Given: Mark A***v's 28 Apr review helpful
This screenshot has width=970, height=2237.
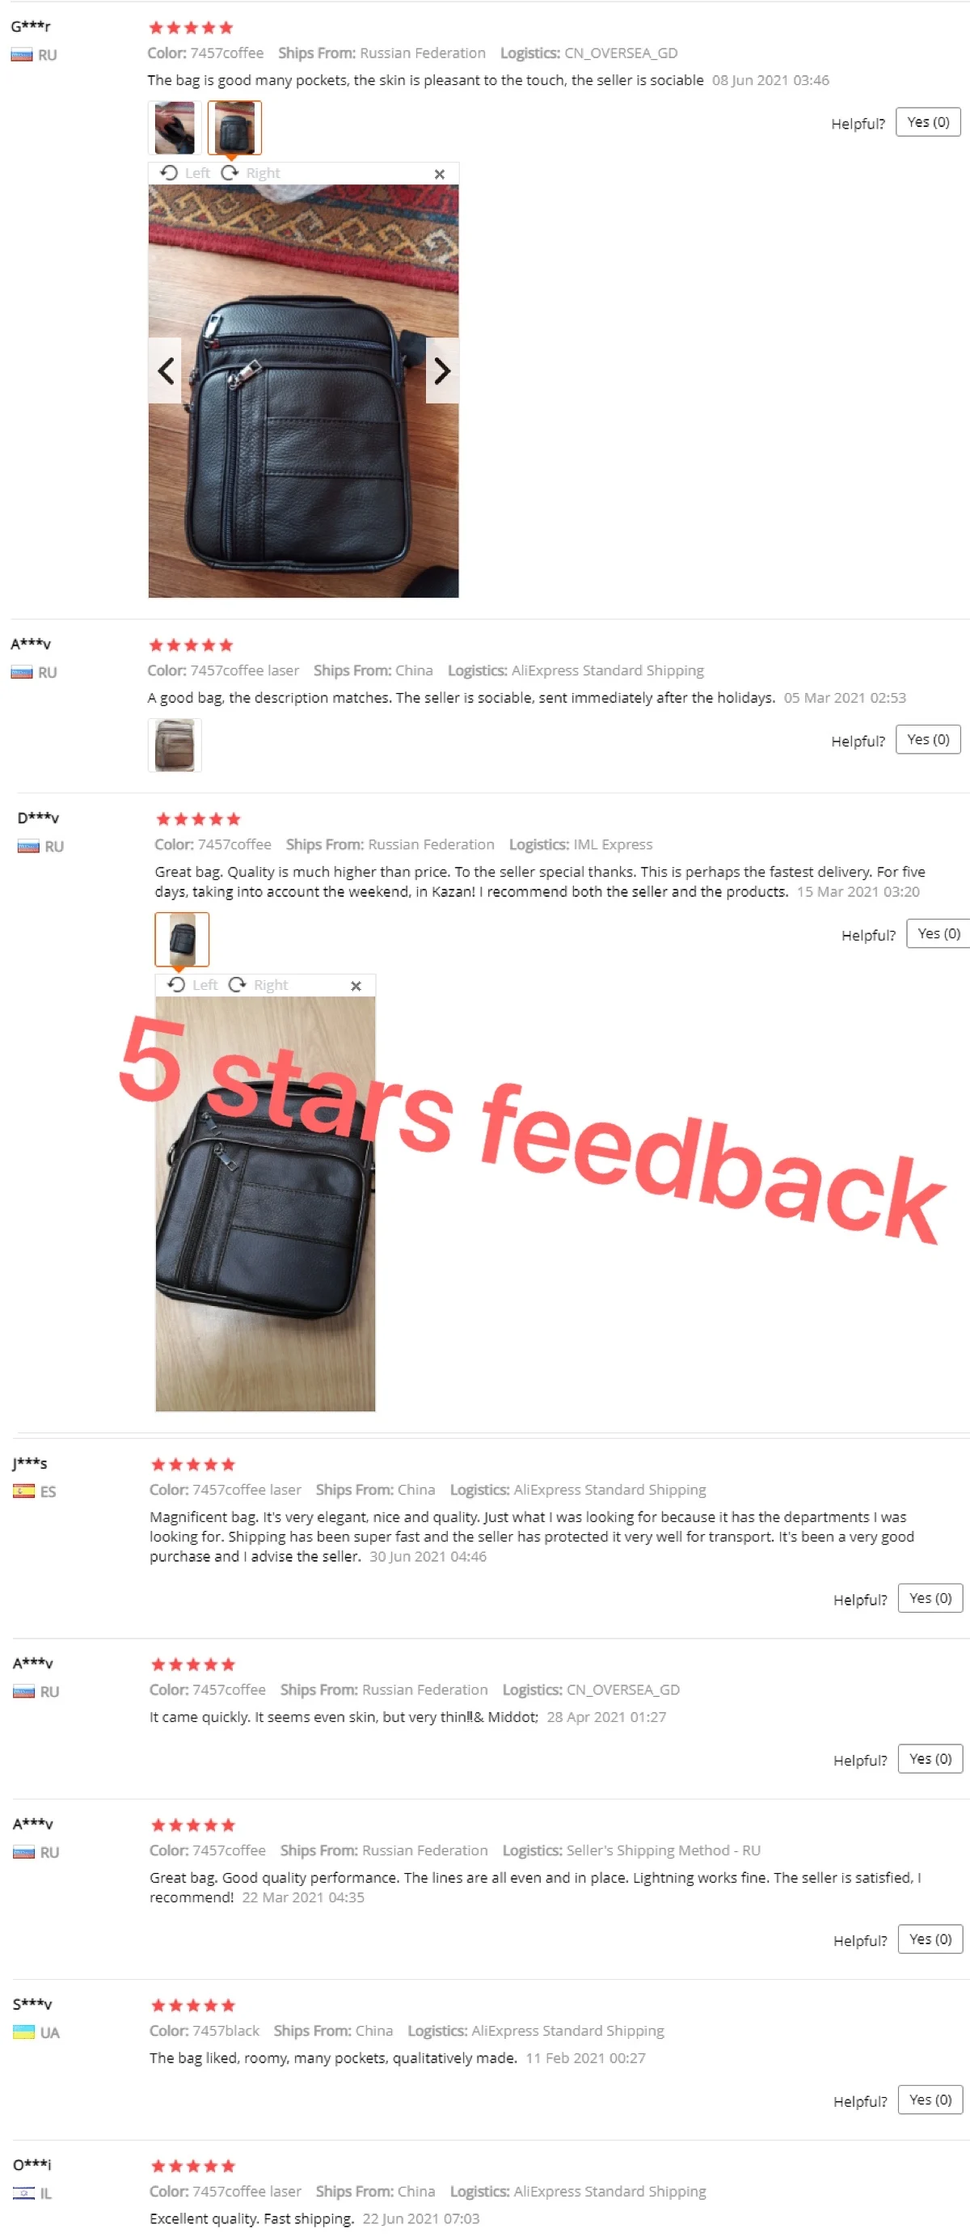Looking at the screenshot, I should pos(930,1758).
